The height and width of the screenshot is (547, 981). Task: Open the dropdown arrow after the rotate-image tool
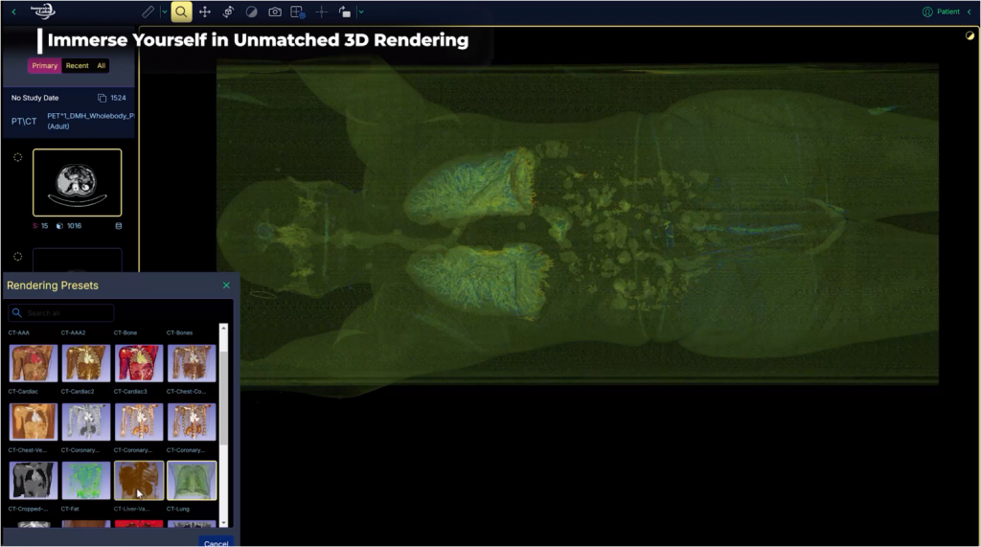pos(361,11)
